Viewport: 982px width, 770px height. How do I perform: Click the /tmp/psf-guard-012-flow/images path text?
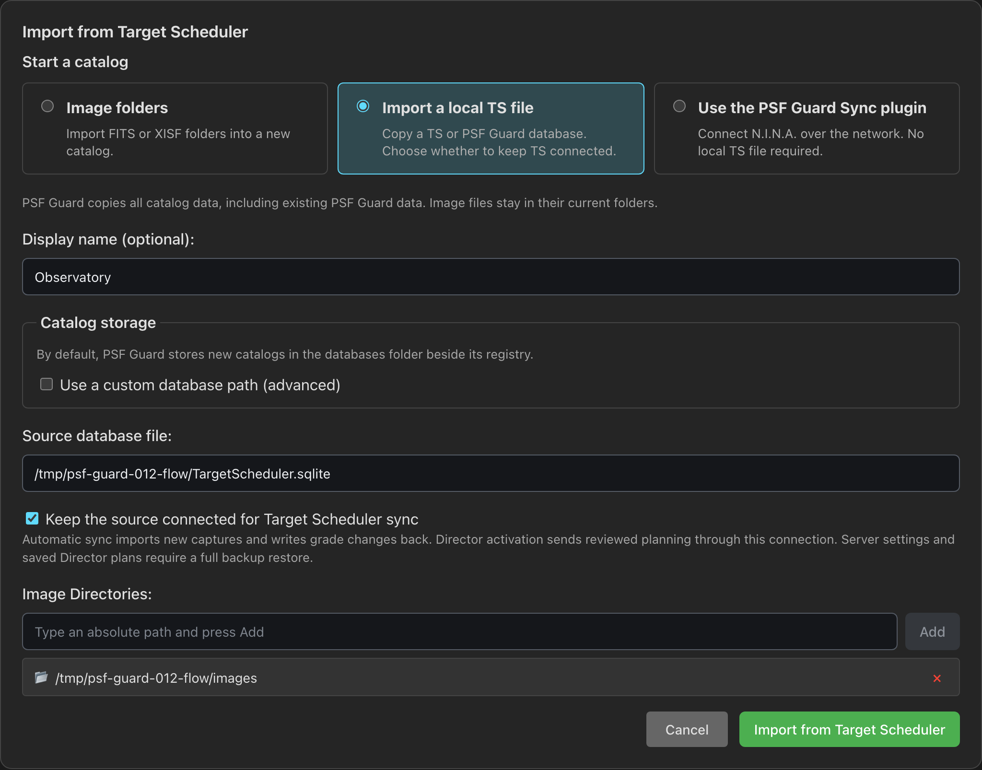click(156, 678)
